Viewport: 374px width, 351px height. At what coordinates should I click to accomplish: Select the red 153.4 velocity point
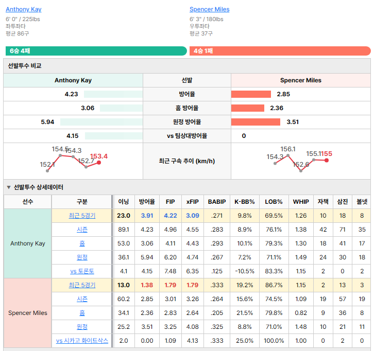[99, 163]
